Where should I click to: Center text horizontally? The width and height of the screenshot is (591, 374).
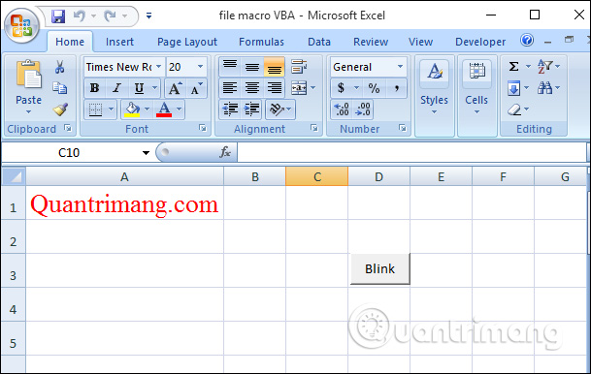click(251, 88)
